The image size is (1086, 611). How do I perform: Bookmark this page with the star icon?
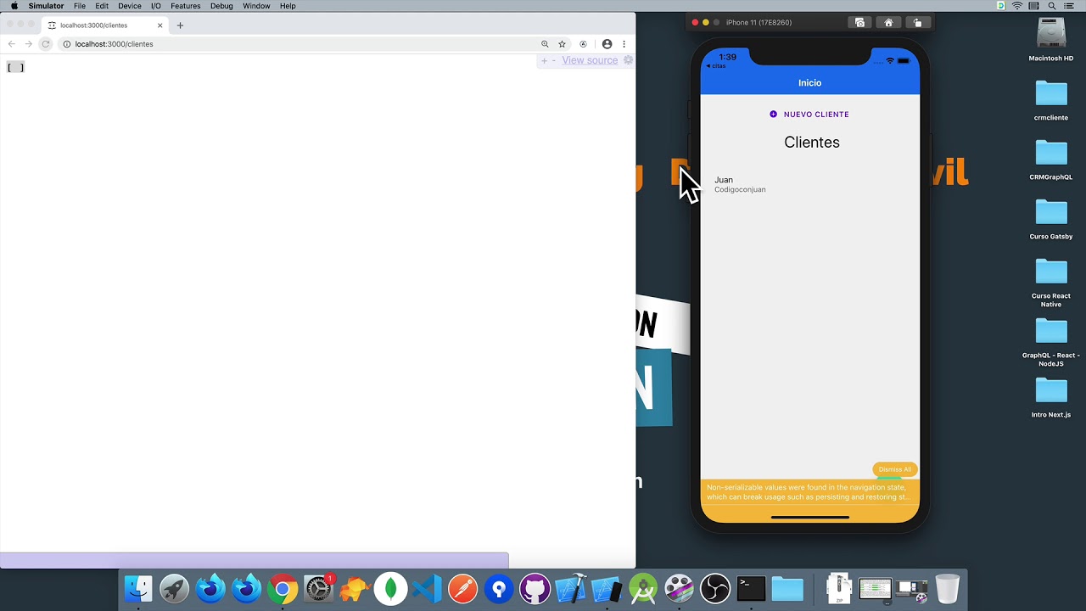point(562,44)
